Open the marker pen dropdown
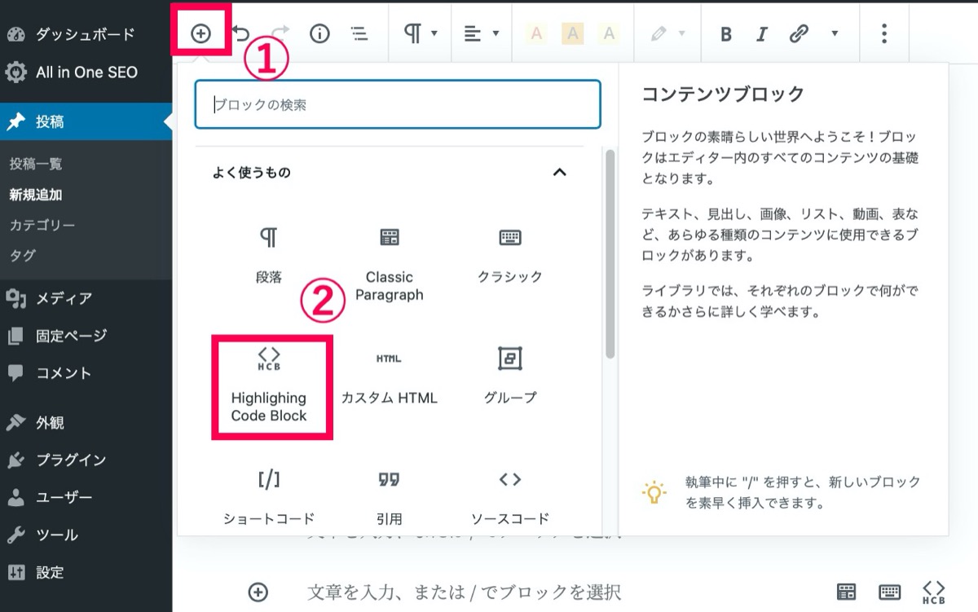Screen dimensions: 978x612 tap(668, 33)
